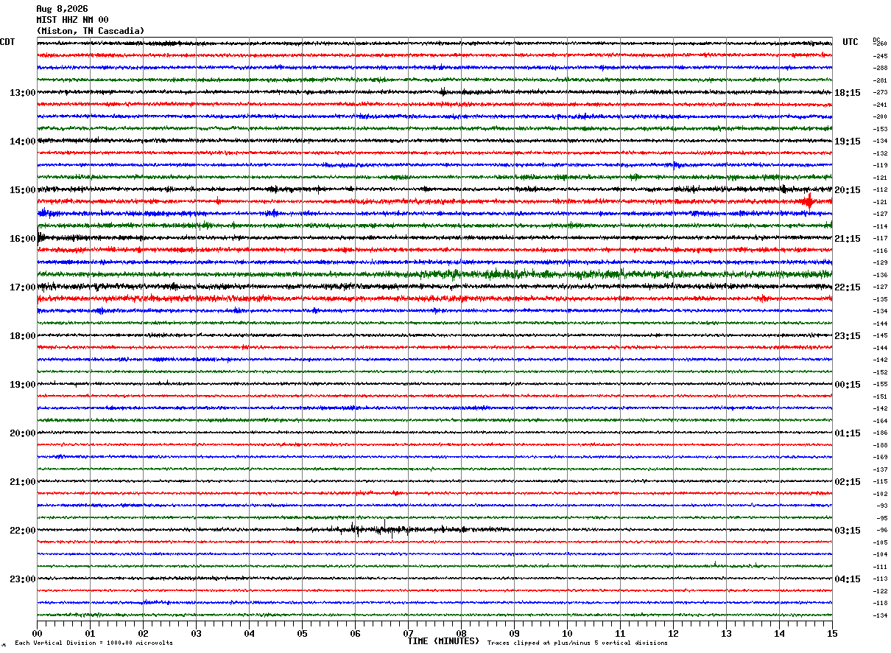Image resolution: width=891 pixels, height=653 pixels.
Task: Click the 'Each Vertical Division = 1000.00 microvolts' note
Action: (x=94, y=643)
